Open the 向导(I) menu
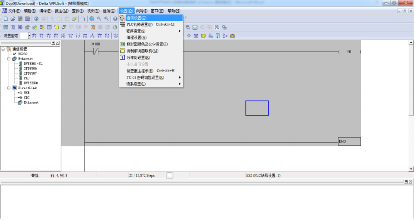The image size is (415, 221). point(141,11)
